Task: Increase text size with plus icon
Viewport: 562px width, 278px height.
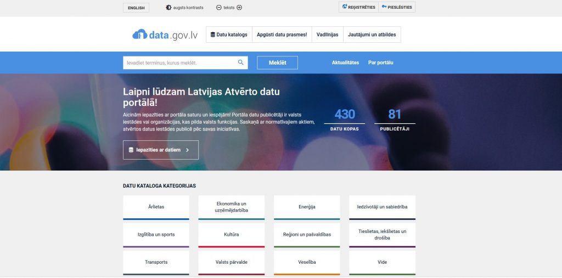Action: tap(239, 8)
